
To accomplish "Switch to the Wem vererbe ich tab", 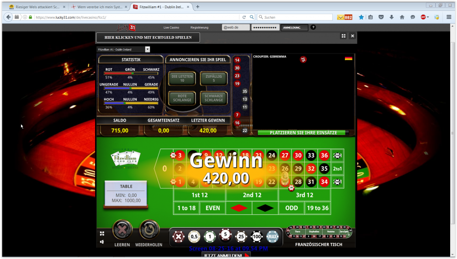I will point(99,7).
